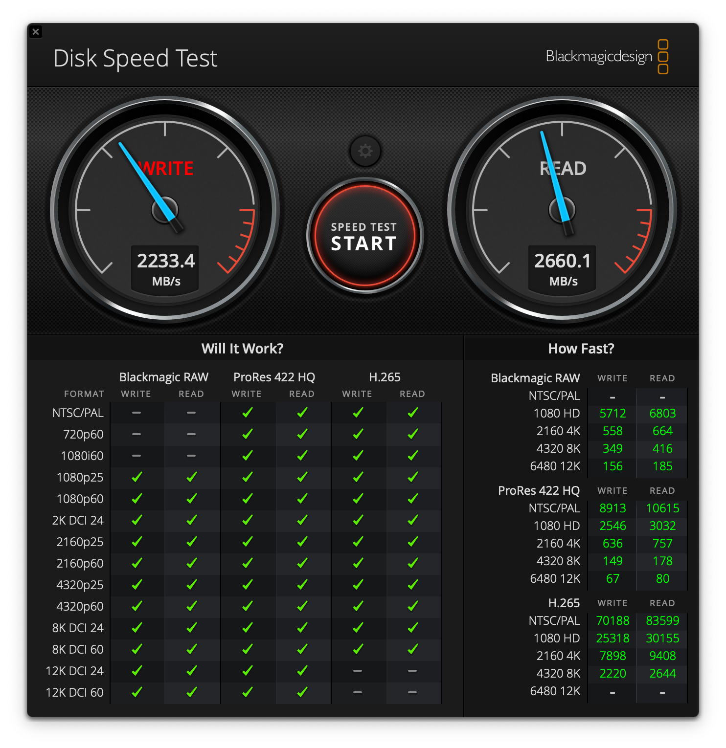Click the READ gauge label
The height and width of the screenshot is (748, 726).
point(563,169)
